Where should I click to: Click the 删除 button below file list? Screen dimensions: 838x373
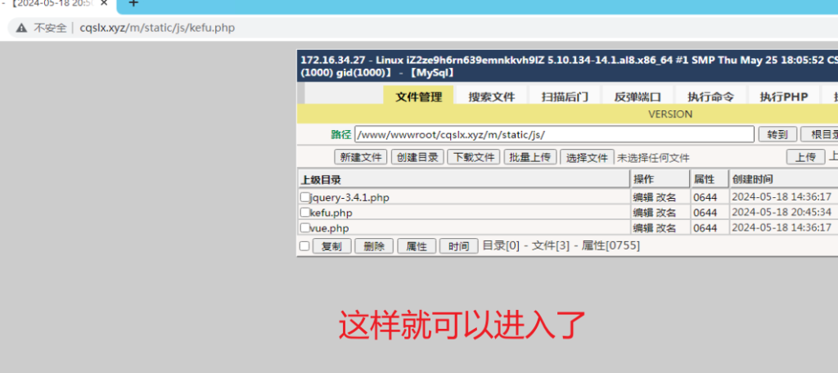click(x=374, y=246)
